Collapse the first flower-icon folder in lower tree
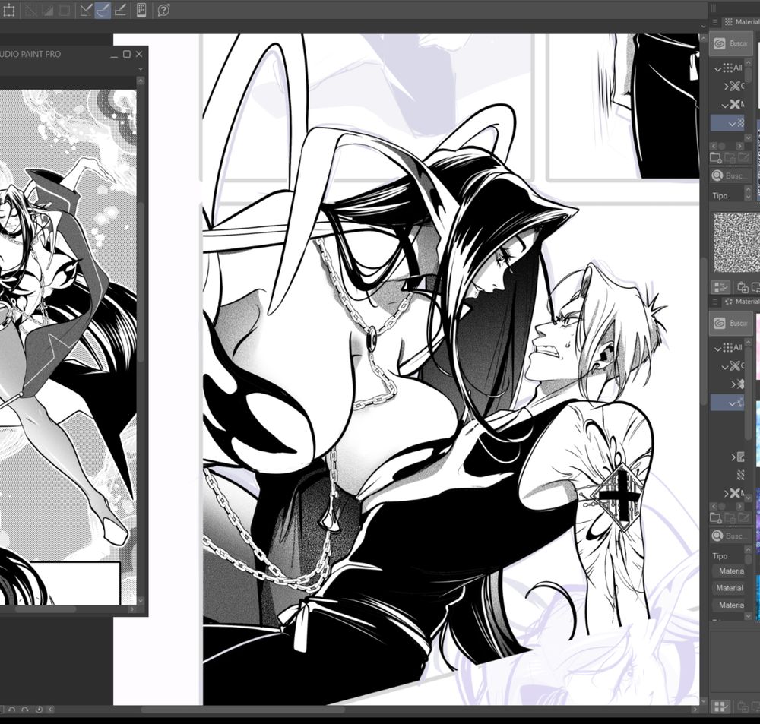 [725, 366]
